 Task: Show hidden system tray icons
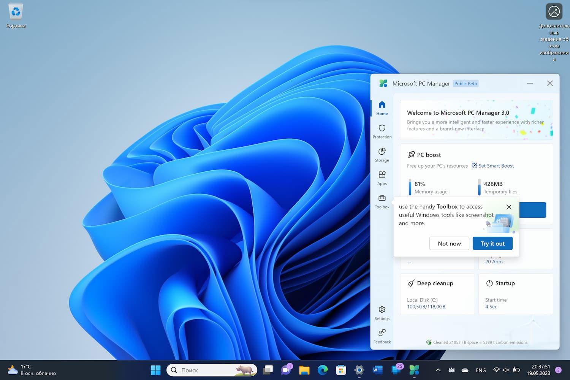[x=438, y=370]
